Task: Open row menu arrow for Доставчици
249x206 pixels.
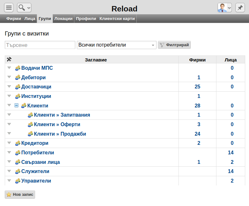Action: pos(9,87)
